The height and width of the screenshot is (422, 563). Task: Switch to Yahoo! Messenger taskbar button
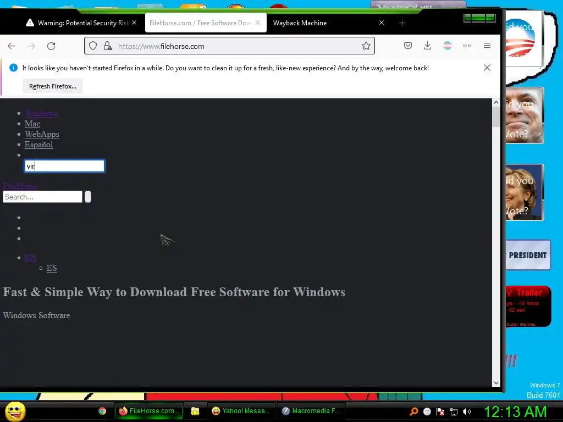click(241, 411)
